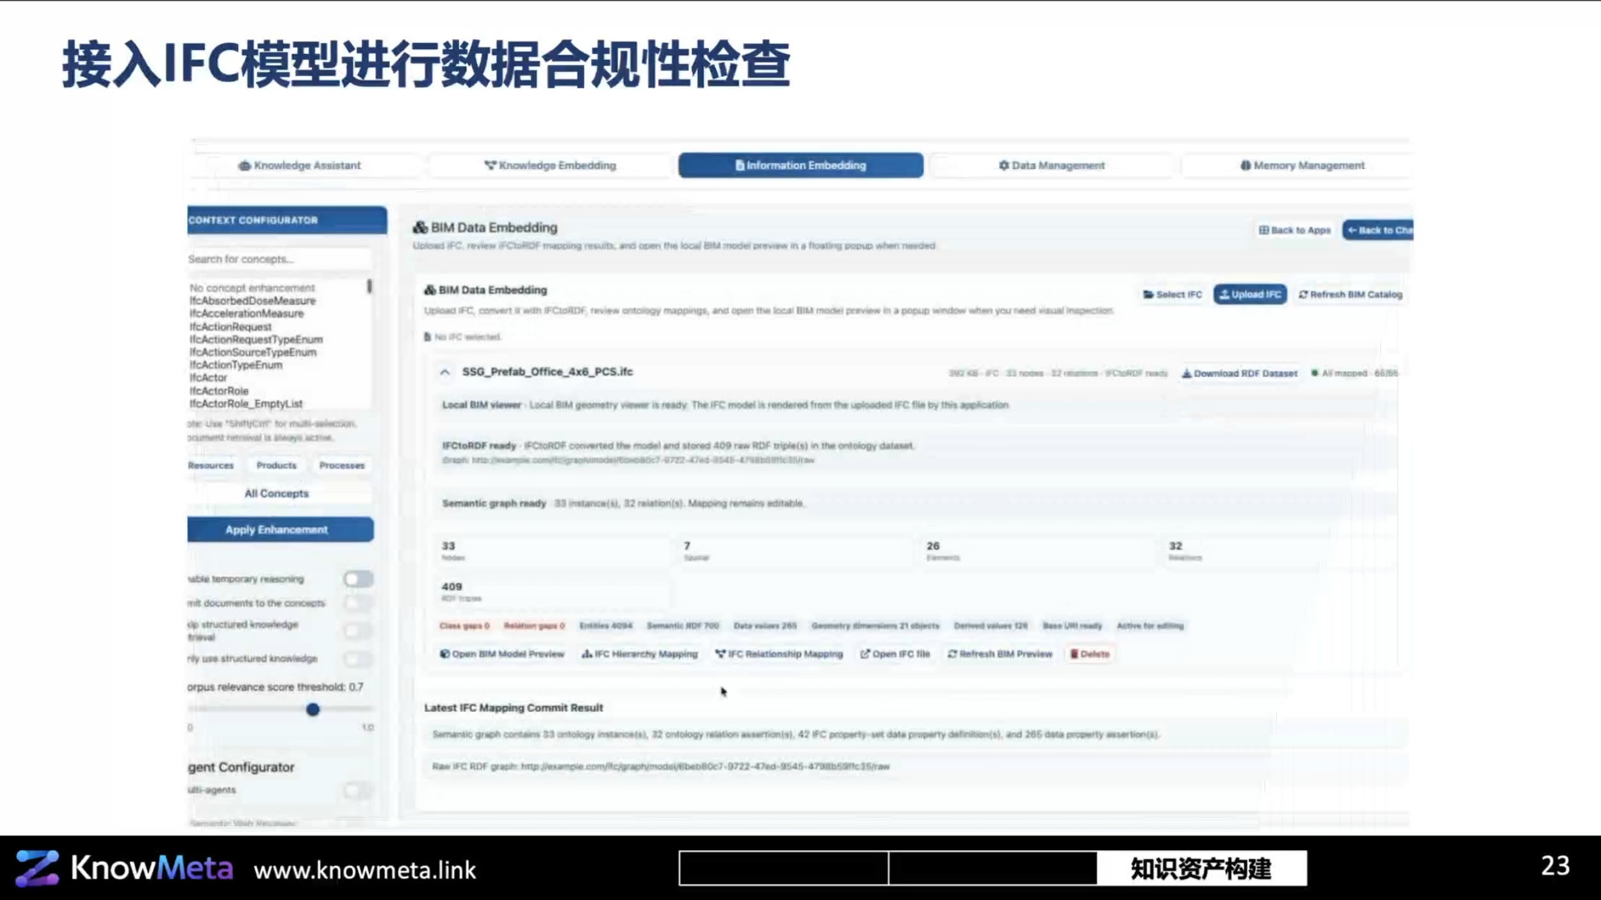Click the 409 RDF triples stat card
Screen dimensions: 1601x900
click(x=552, y=591)
